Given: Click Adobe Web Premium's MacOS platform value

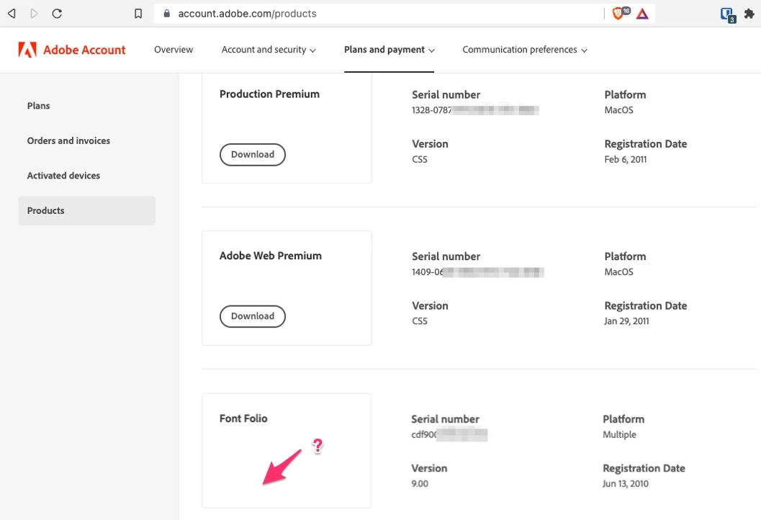Looking at the screenshot, I should click(618, 272).
